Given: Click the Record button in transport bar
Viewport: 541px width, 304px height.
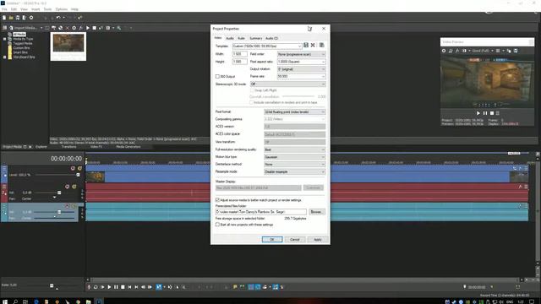Looking at the screenshot, I should 89,287.
